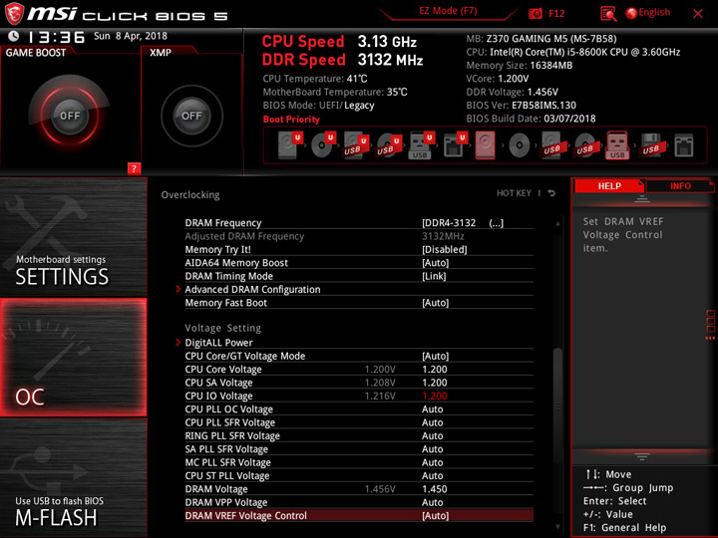This screenshot has width=718, height=538.
Task: Select the UEFI USB hard disk boot icon
Action: 356,145
